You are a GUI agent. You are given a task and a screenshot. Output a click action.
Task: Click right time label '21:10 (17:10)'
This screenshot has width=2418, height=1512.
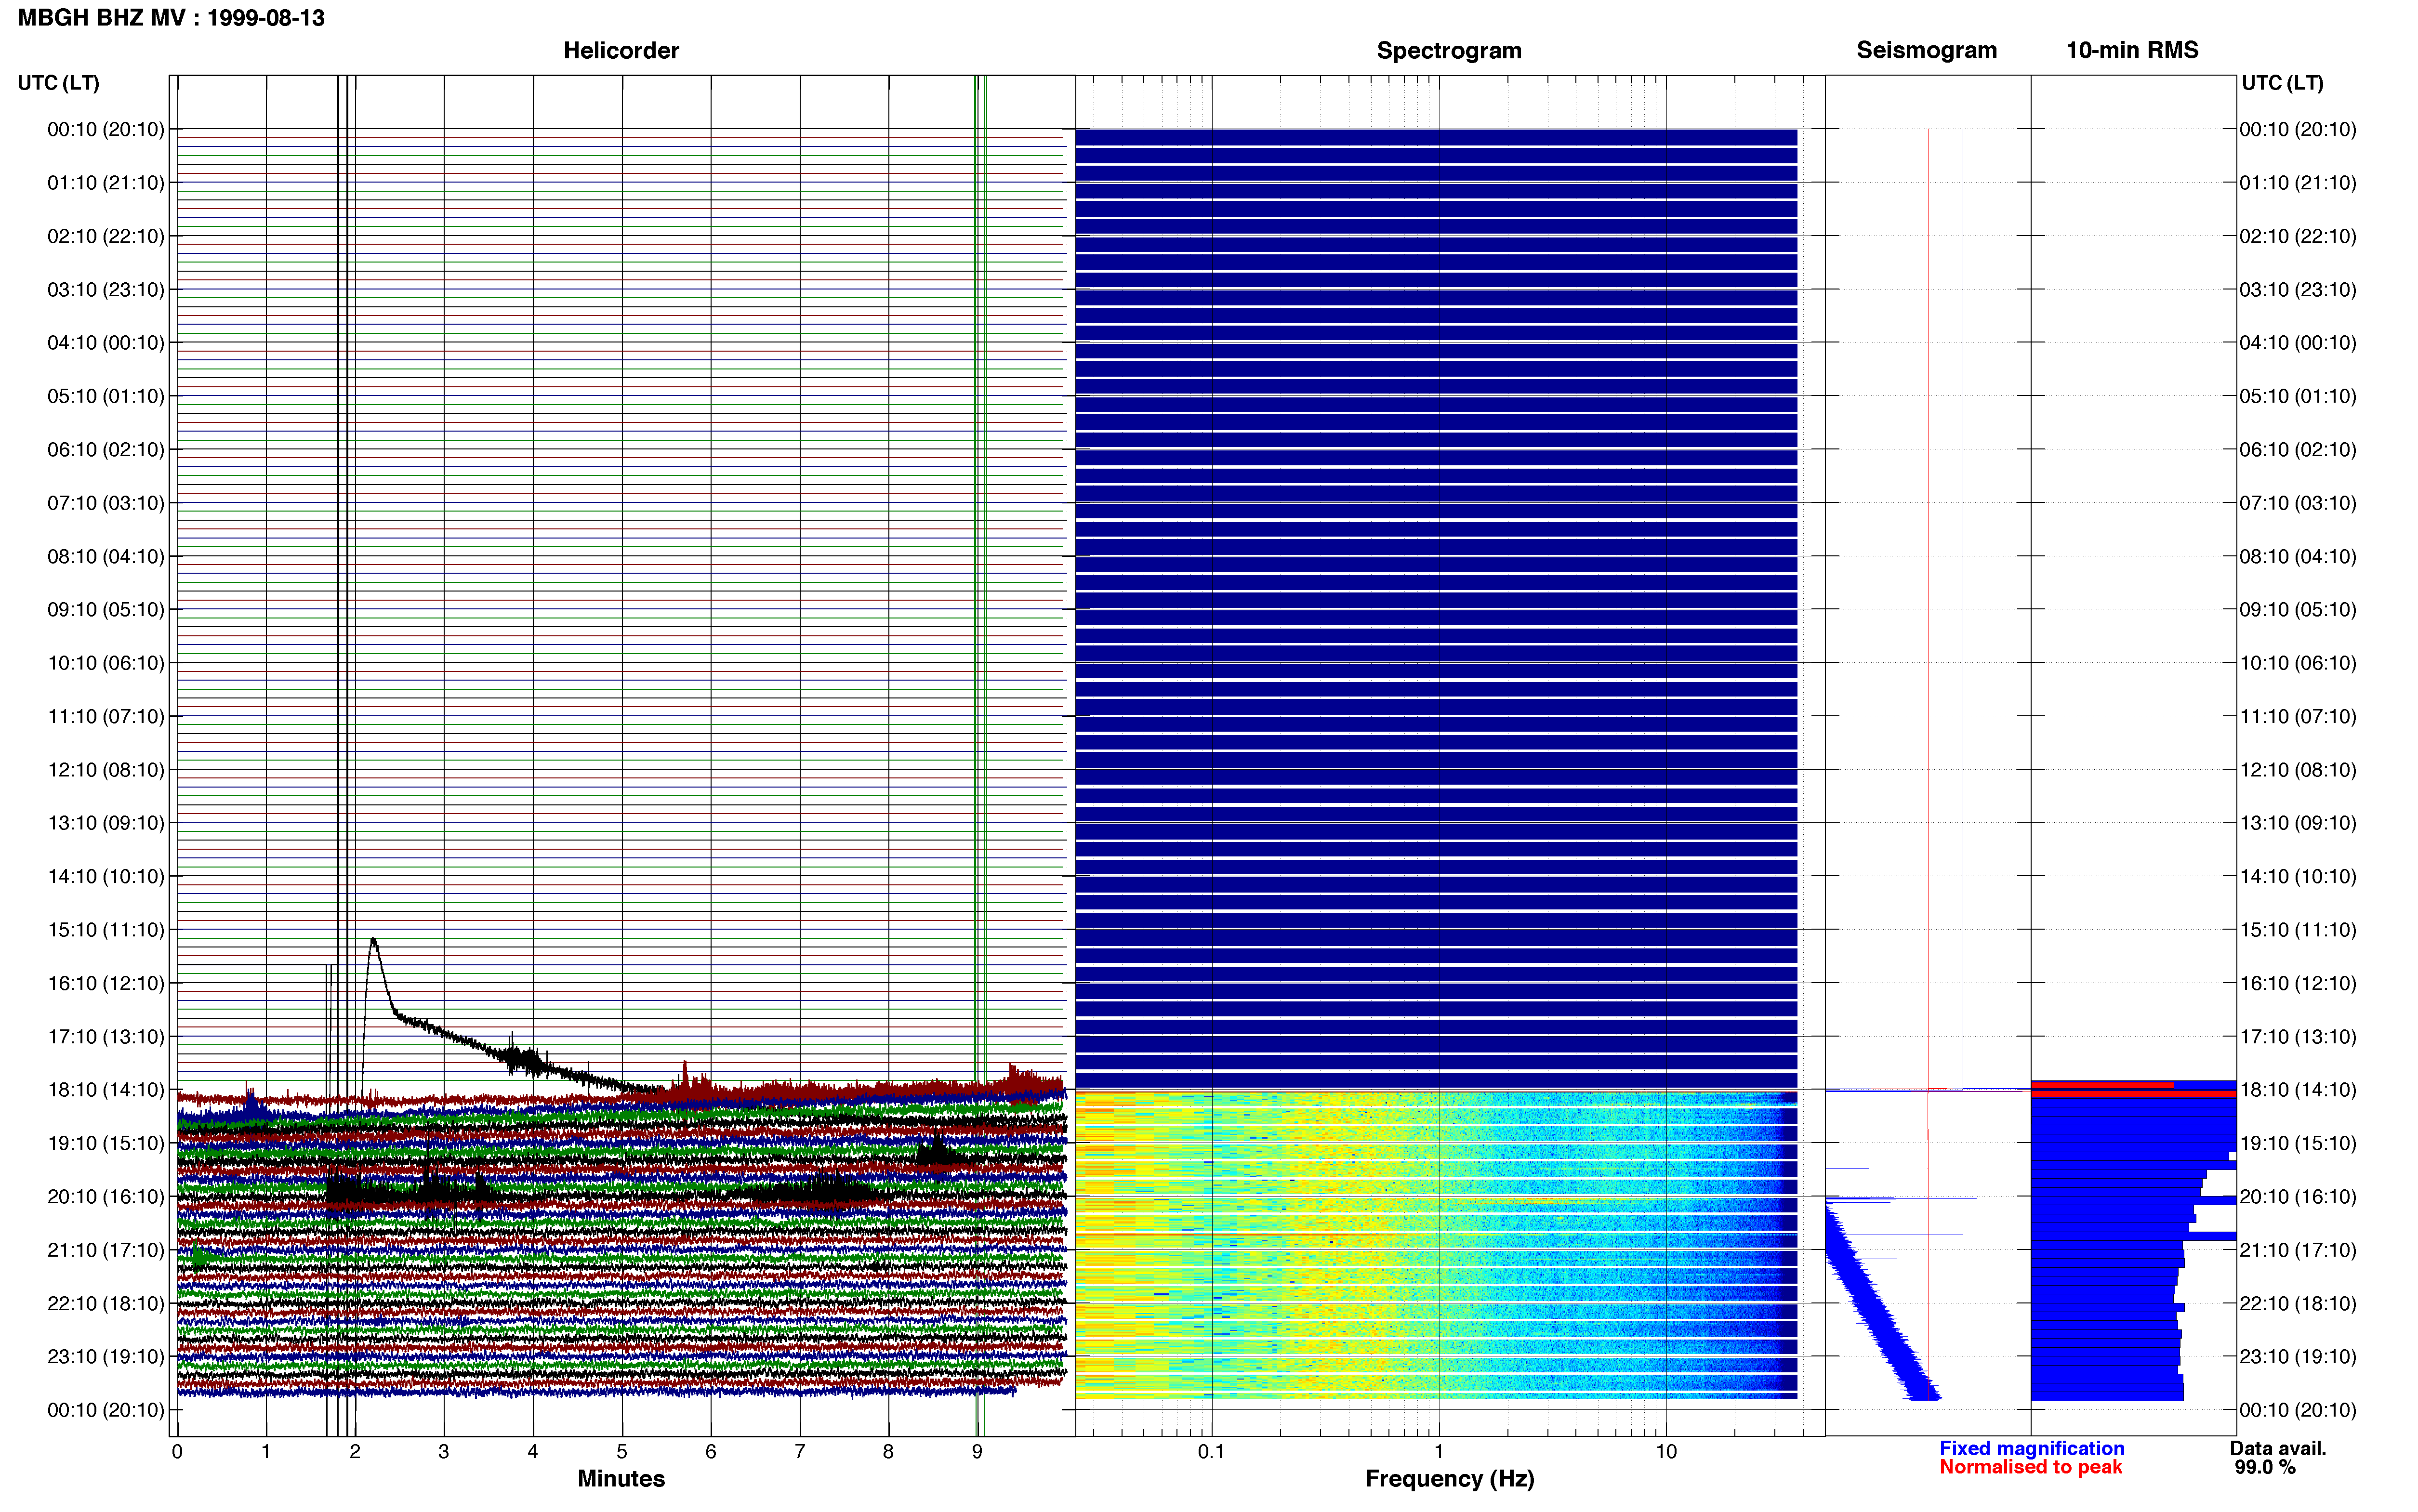(x=2298, y=1250)
